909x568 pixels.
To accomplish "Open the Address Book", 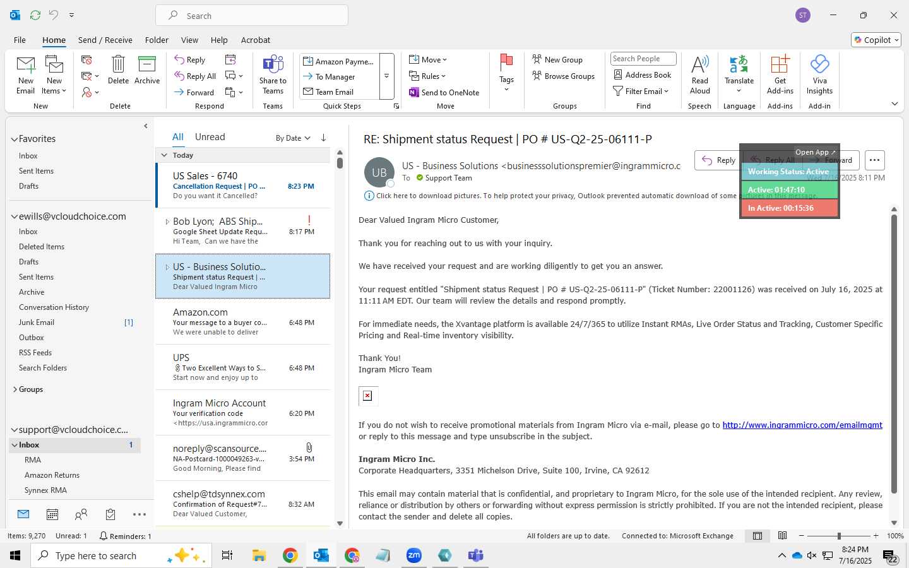I will click(x=643, y=75).
